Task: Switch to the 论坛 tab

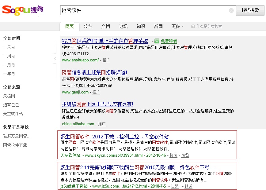Action: [123, 26]
